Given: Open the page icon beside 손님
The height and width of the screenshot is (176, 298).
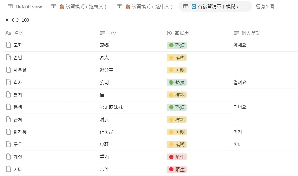Looking at the screenshot, I should 9,57.
